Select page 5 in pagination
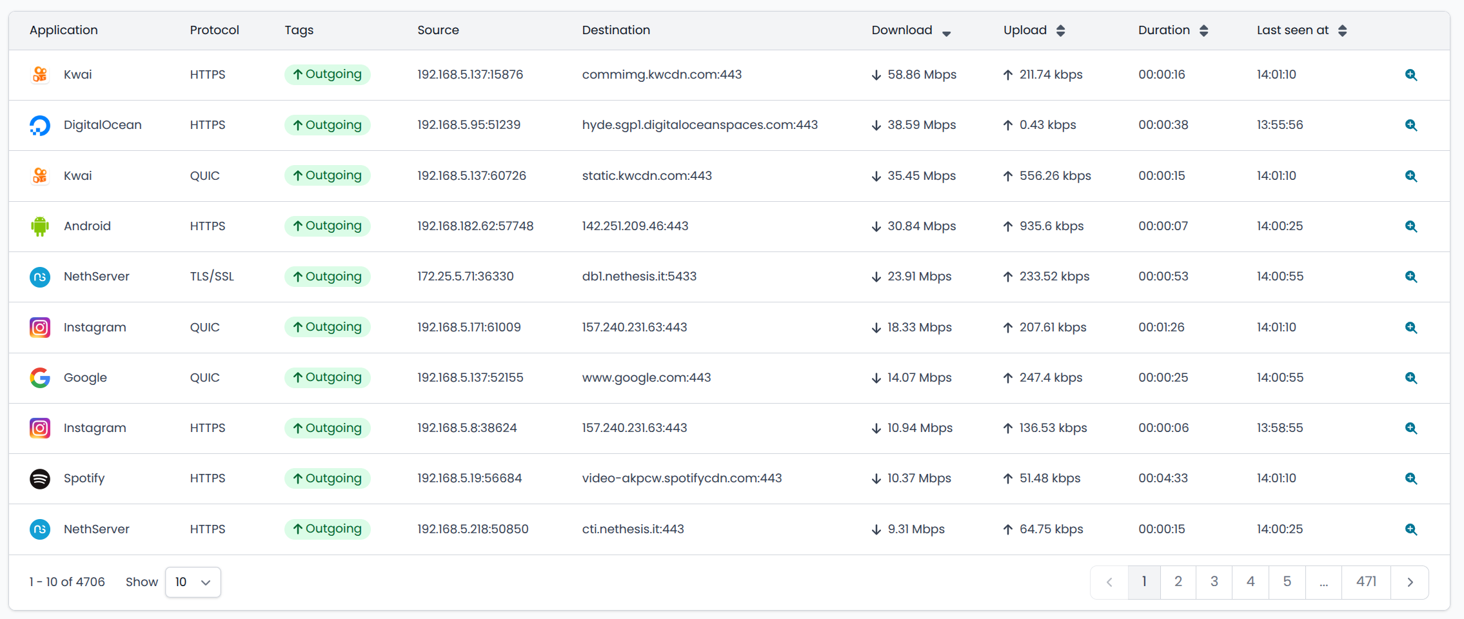The width and height of the screenshot is (1464, 619). click(x=1287, y=582)
